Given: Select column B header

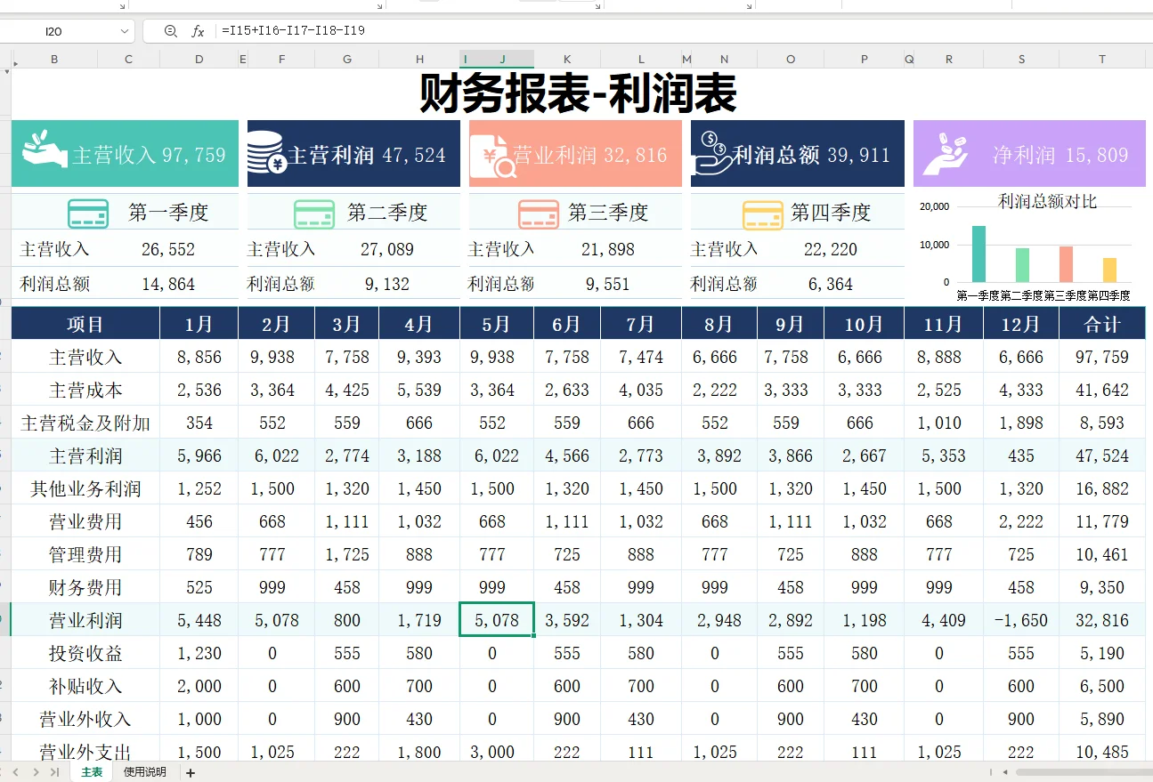Looking at the screenshot, I should pyautogui.click(x=54, y=60).
